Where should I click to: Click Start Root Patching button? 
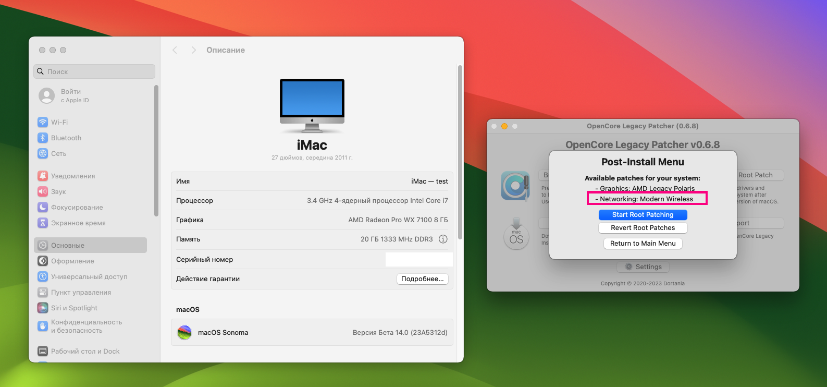[x=643, y=215]
